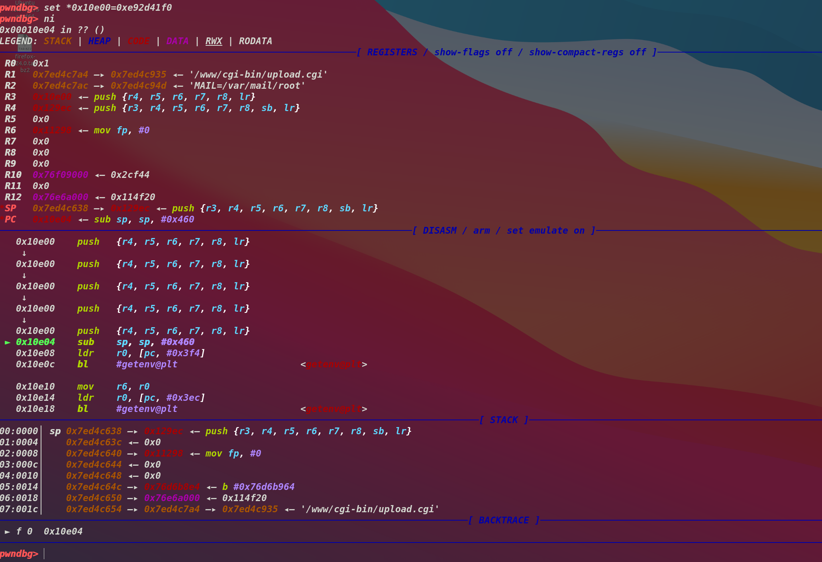Click the green current-instruction arrow in DISASM
This screenshot has height=562, width=822.
tap(8, 342)
